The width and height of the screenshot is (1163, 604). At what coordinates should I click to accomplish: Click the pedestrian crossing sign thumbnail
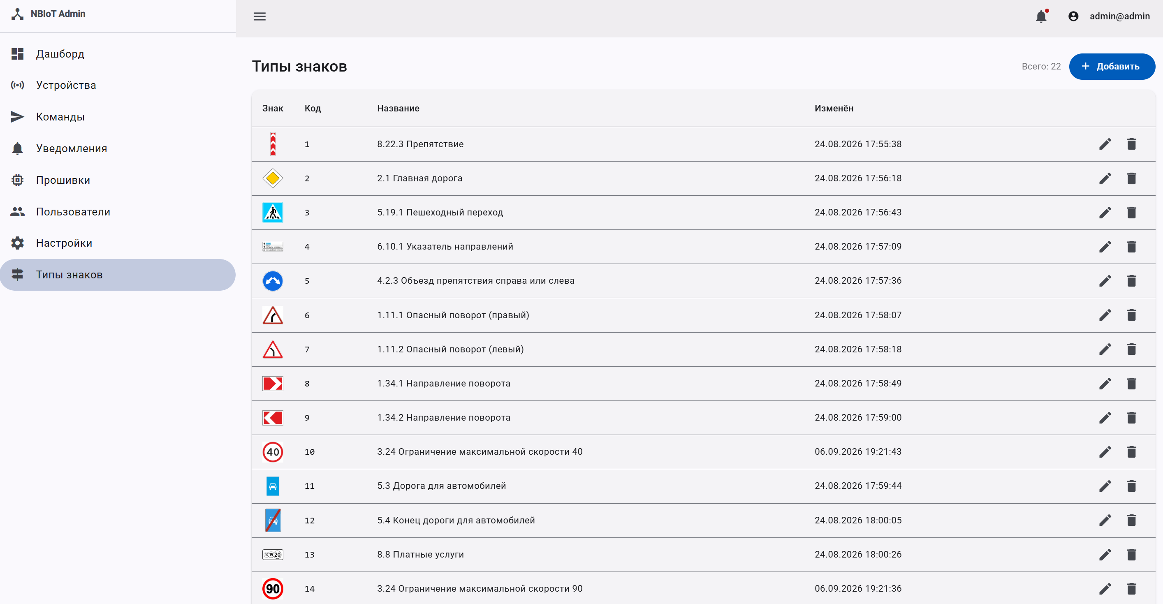(273, 212)
